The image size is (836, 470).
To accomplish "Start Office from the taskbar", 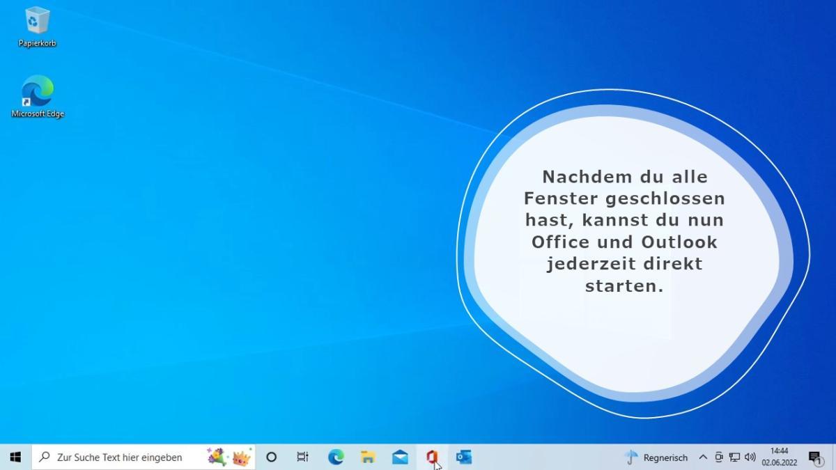I will click(x=432, y=457).
